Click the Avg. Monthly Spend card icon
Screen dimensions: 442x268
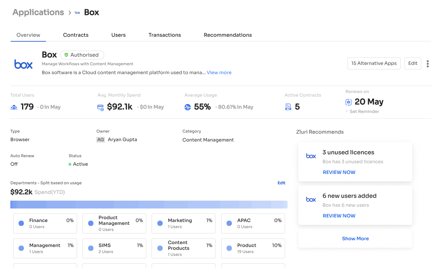(101, 107)
